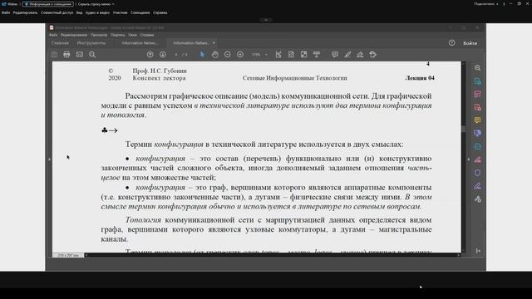532x299 pixels.
Task: Click the fit one full page icon
Action: 291,55
